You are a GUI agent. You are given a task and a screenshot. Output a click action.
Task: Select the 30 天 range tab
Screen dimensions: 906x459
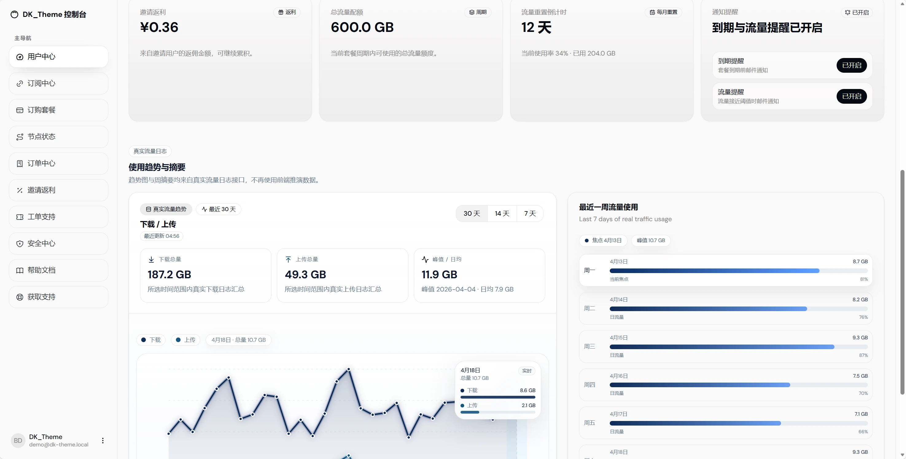click(472, 214)
